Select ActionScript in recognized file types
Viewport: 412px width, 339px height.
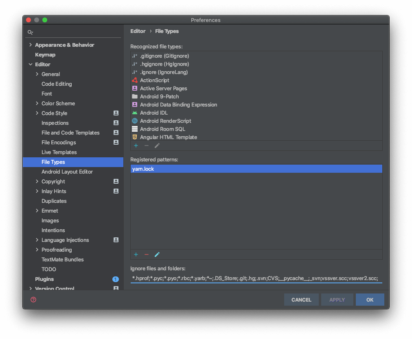(x=154, y=80)
